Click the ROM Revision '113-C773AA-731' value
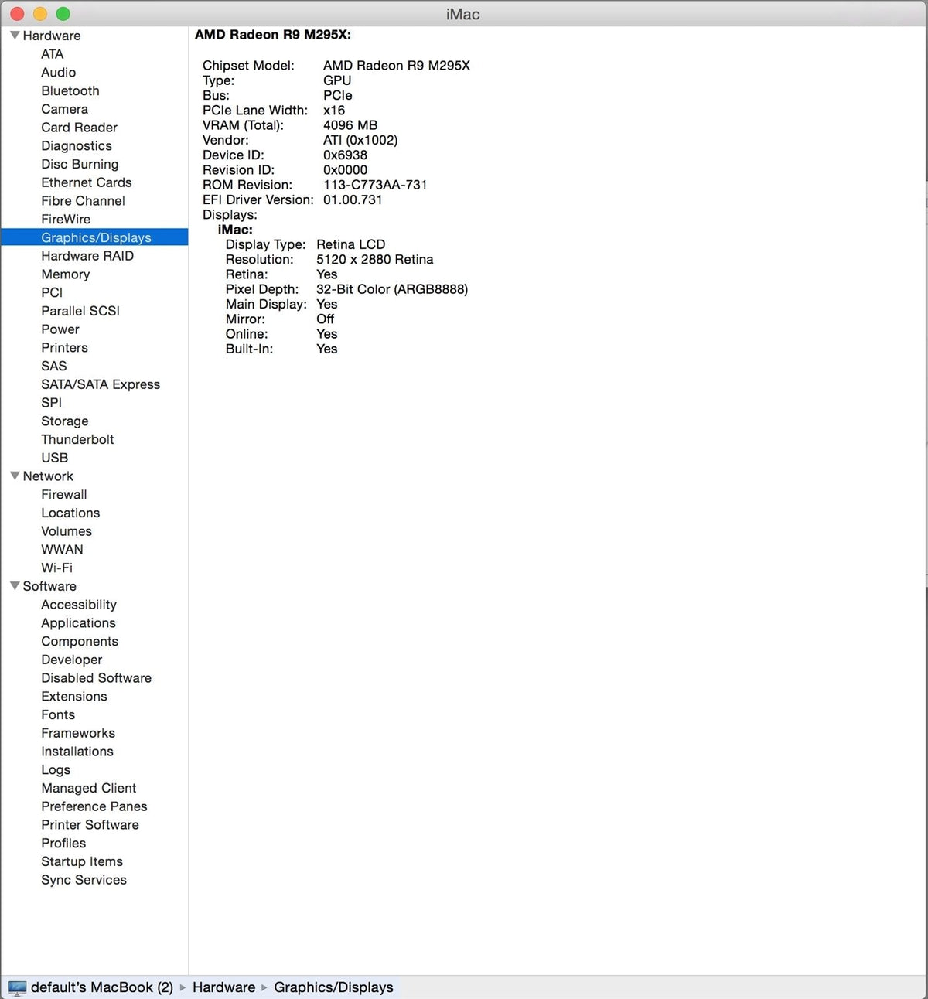This screenshot has height=999, width=928. tap(375, 185)
